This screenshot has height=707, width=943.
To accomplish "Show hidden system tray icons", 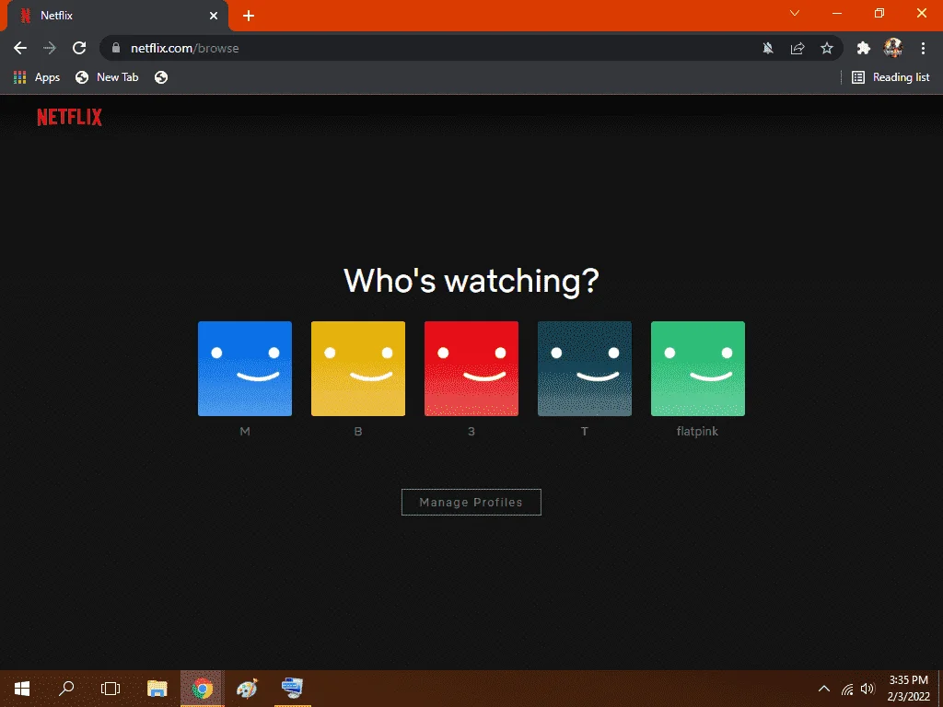I will pyautogui.click(x=824, y=689).
